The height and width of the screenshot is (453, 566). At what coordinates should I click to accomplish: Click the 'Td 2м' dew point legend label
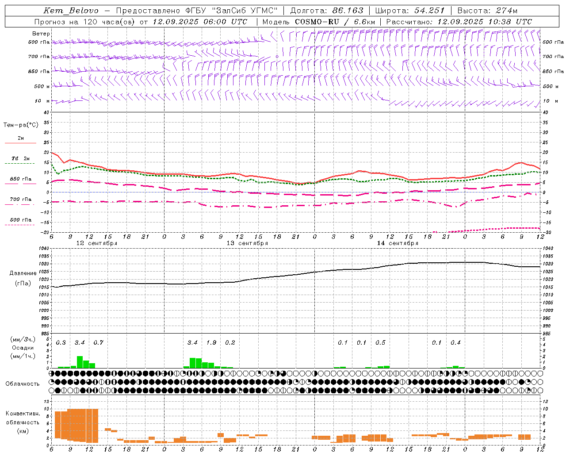21,158
